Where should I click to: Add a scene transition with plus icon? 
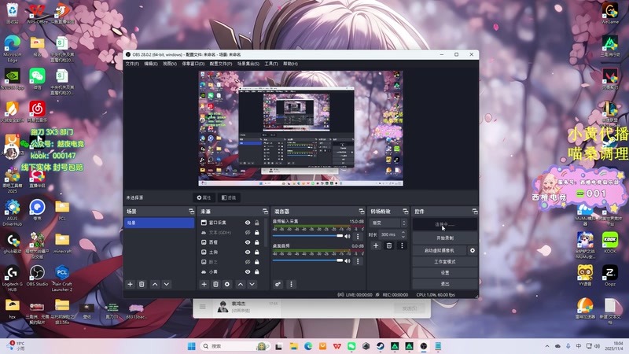point(376,245)
